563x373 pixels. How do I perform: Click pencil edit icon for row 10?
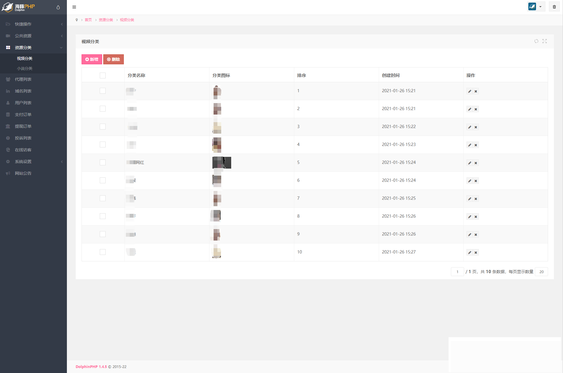click(x=469, y=253)
